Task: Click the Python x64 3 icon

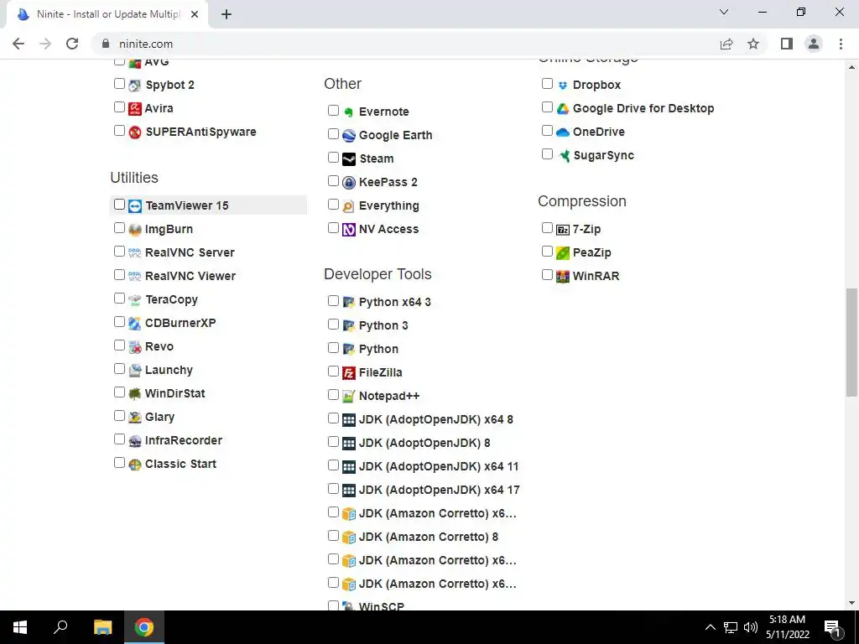Action: (349, 302)
